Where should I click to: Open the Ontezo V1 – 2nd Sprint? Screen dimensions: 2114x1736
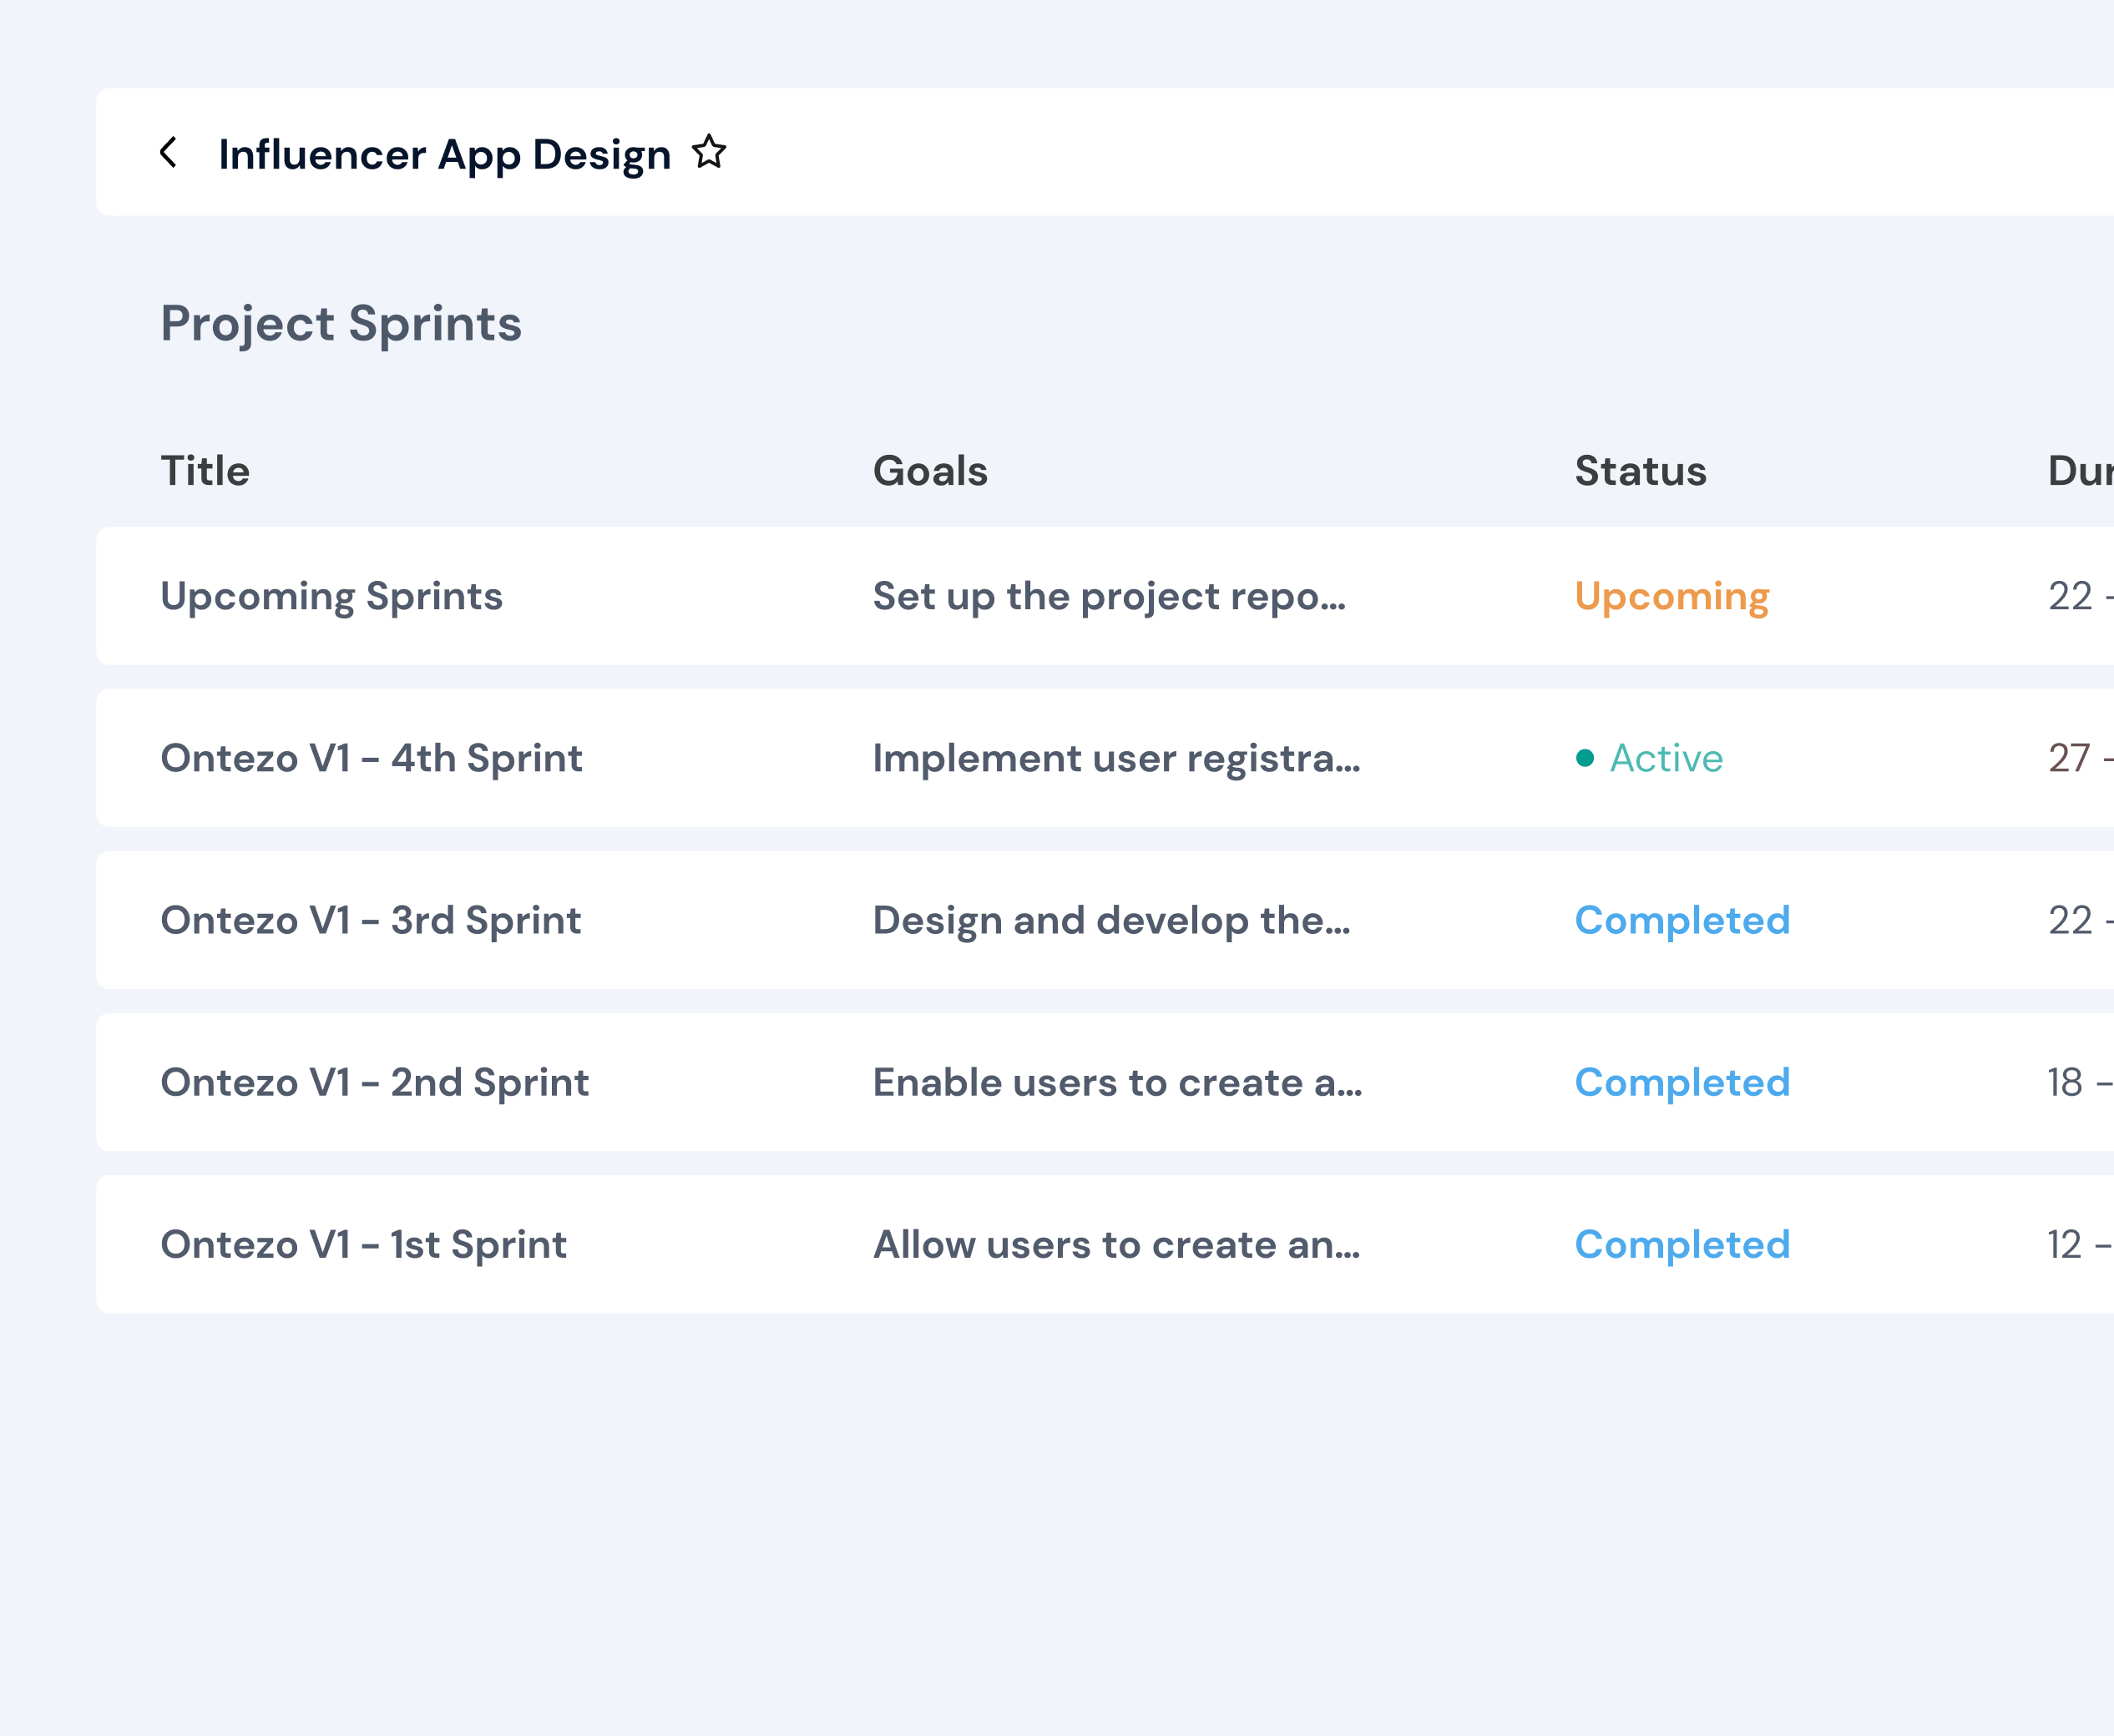374,1082
